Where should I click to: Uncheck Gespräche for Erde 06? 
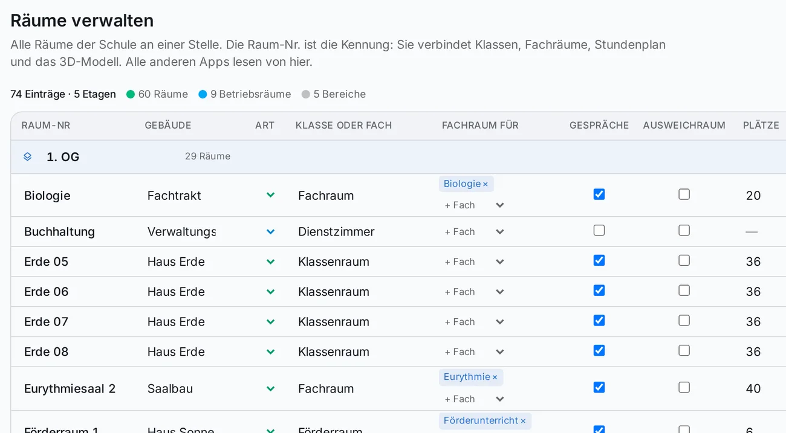pyautogui.click(x=599, y=290)
